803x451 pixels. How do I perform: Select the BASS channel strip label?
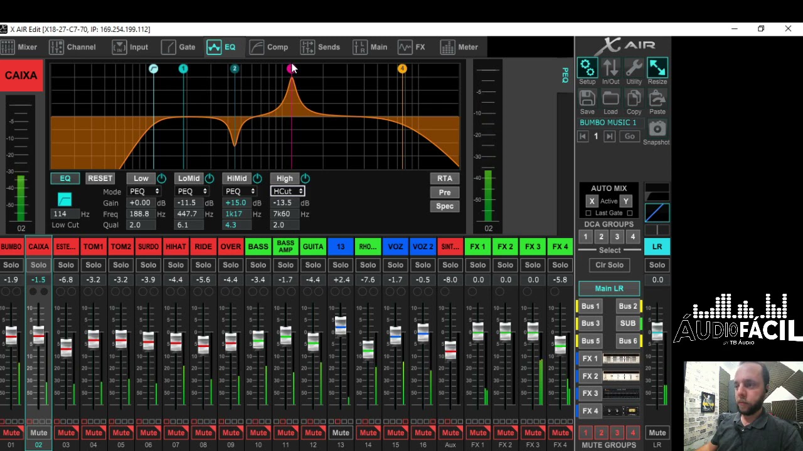pos(258,247)
